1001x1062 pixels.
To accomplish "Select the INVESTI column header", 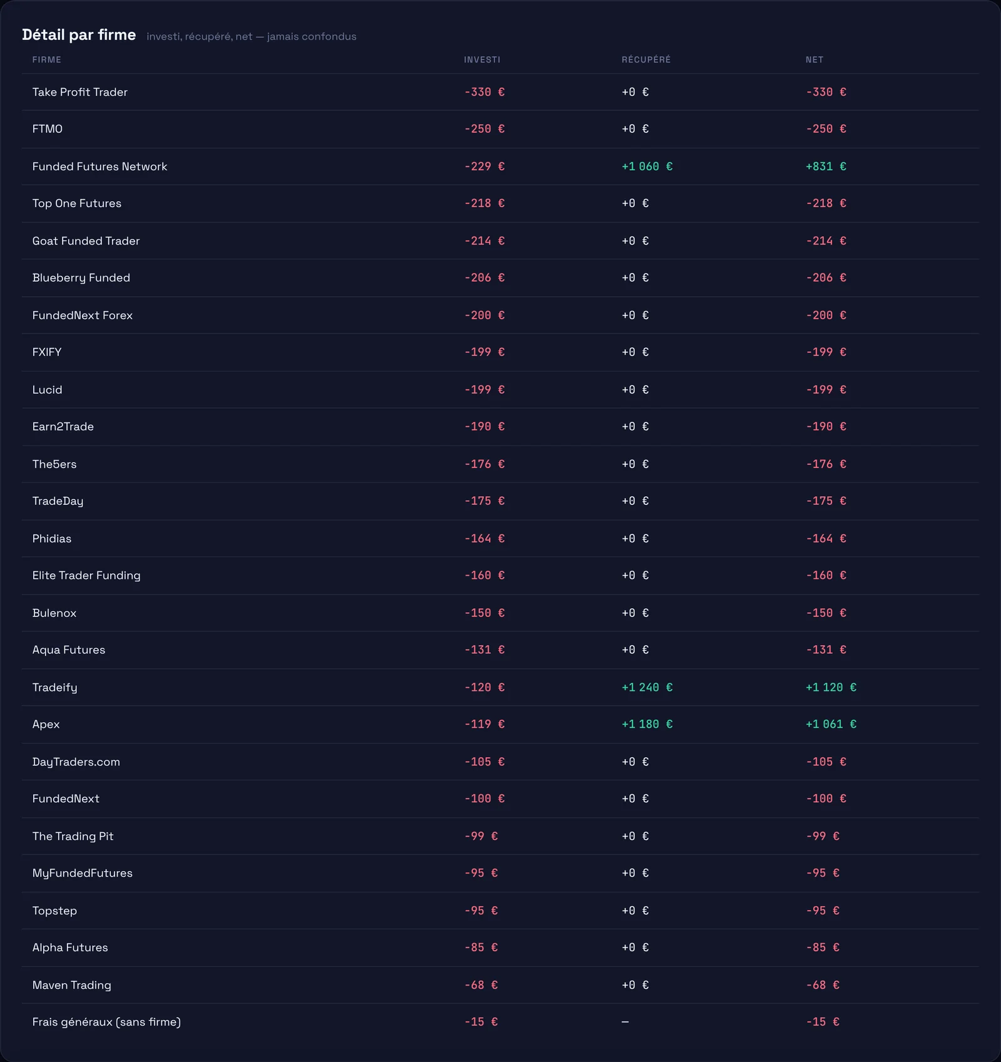I will (x=482, y=60).
